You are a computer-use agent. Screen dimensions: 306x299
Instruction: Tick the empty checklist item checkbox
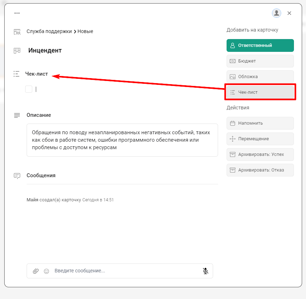click(29, 89)
